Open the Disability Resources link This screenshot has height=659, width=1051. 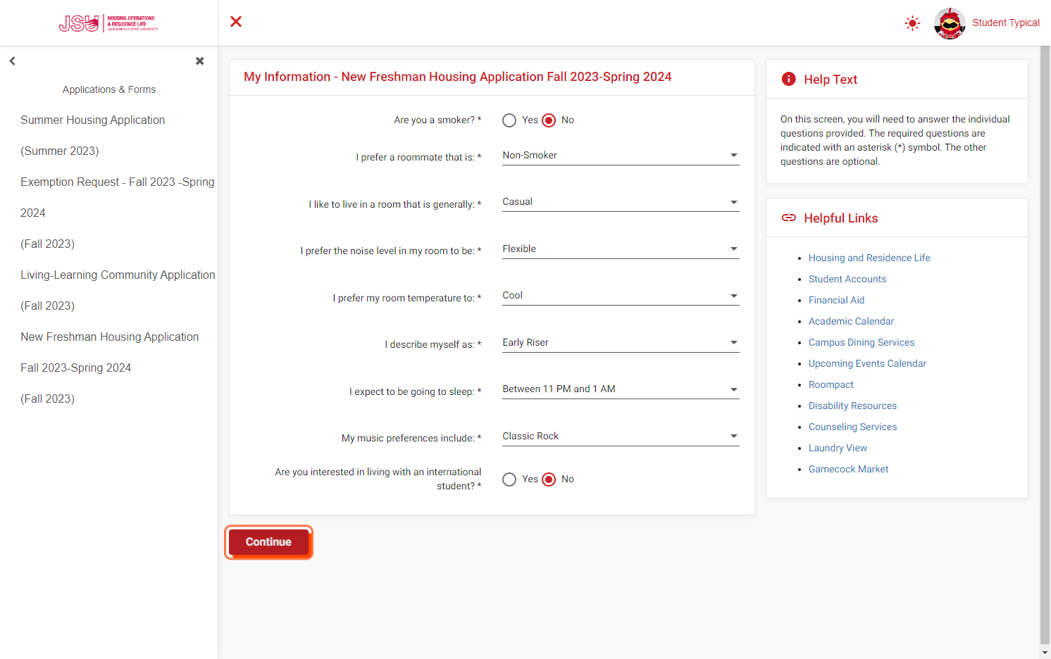(852, 406)
